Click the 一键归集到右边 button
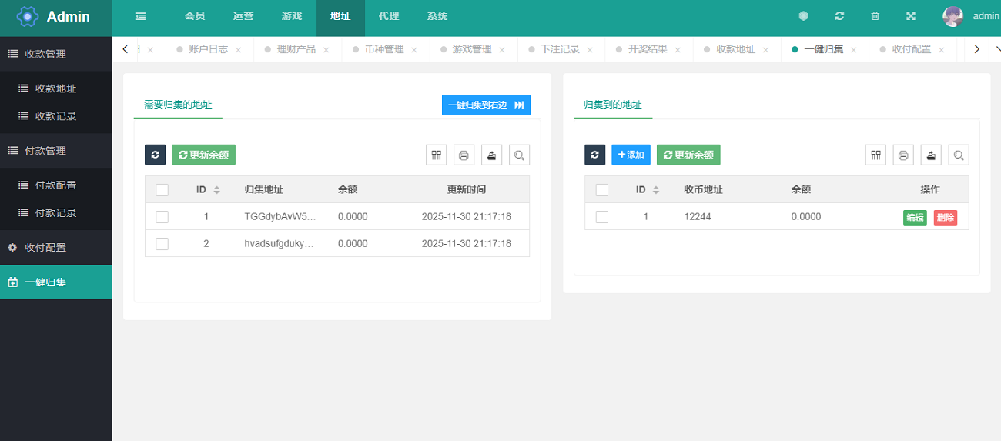The image size is (1001, 441). (x=485, y=105)
